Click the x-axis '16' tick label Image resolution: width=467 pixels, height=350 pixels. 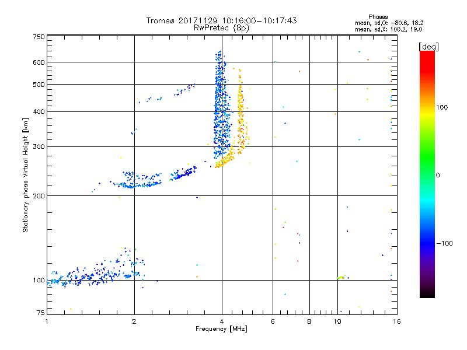click(x=397, y=321)
